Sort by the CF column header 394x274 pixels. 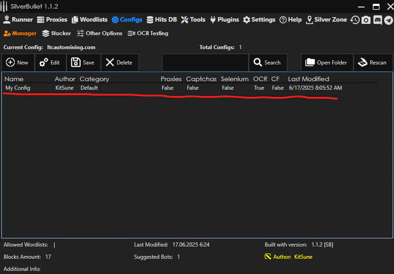pyautogui.click(x=275, y=79)
